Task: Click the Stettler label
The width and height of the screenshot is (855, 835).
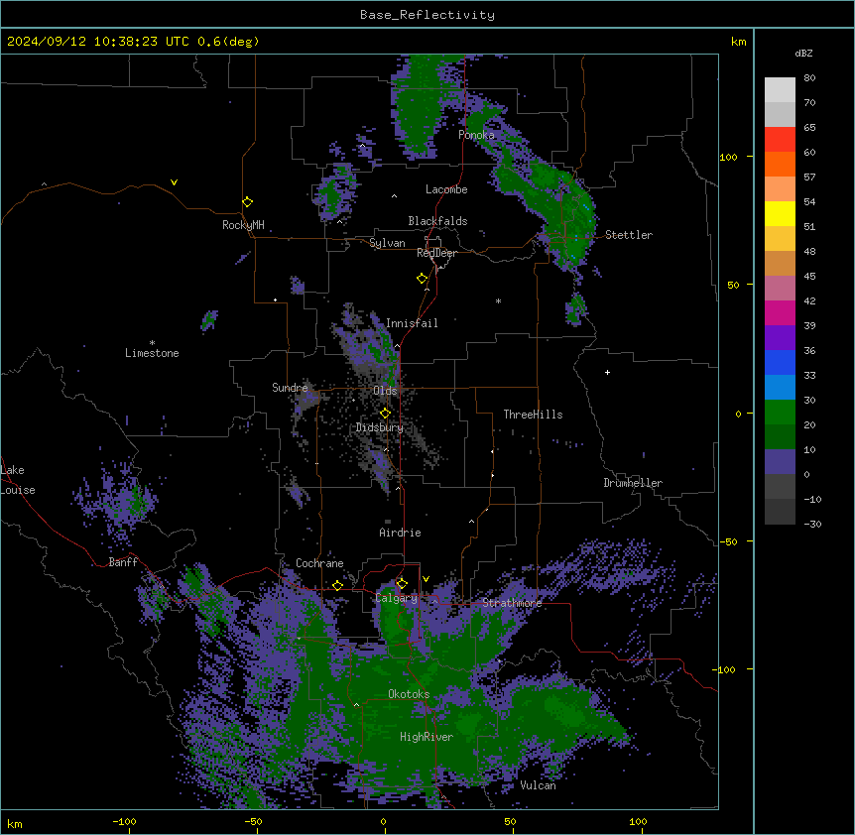Action: pos(628,235)
